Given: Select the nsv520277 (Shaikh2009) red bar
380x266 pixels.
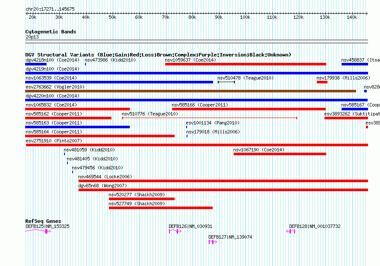Looking at the screenshot, I should click(142, 199).
